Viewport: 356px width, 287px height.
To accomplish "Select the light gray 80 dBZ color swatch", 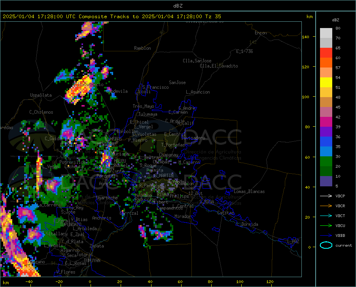I will (326, 33).
